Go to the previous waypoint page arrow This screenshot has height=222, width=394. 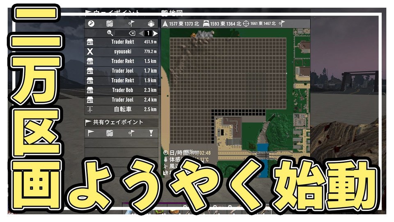coord(141,33)
